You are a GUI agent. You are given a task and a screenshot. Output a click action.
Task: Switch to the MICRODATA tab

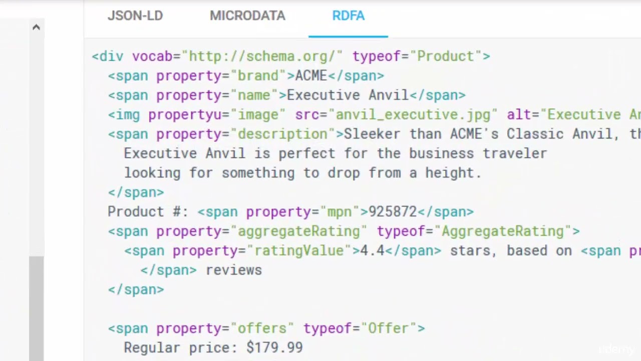tap(247, 16)
